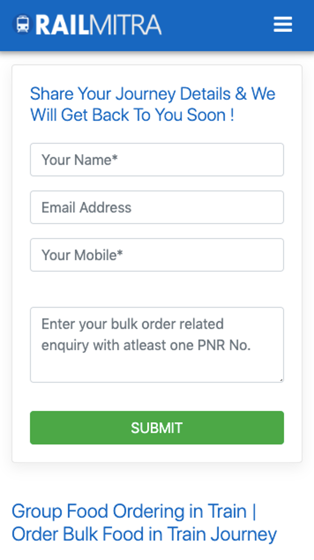Click the light MITRA logo text
This screenshot has width=314, height=560.
pyautogui.click(x=126, y=25)
